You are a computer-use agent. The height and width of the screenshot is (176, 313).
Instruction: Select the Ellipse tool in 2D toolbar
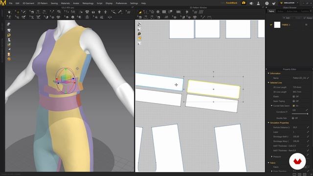pyautogui.click(x=158, y=12)
